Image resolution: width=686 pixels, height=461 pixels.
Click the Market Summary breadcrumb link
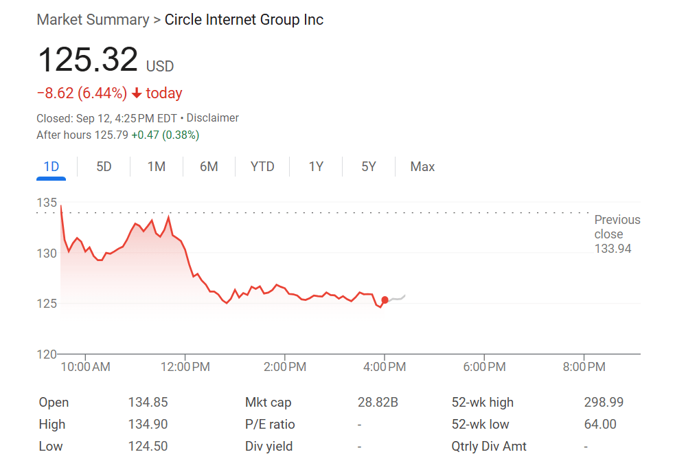(x=93, y=20)
